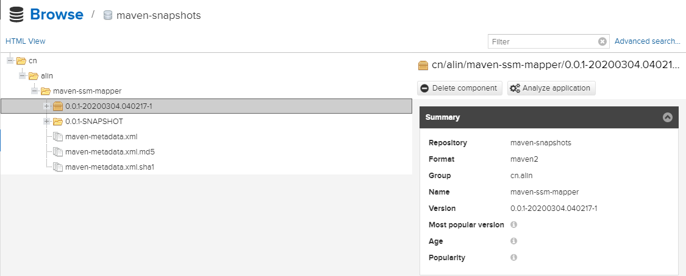Click the component package icon in details header
Viewport: 686px width, 276px height.
(x=423, y=65)
